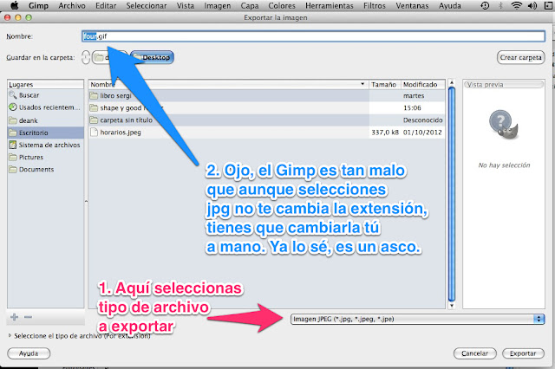This screenshot has height=369, width=555.
Task: Open the Imagen menu
Action: (218, 6)
